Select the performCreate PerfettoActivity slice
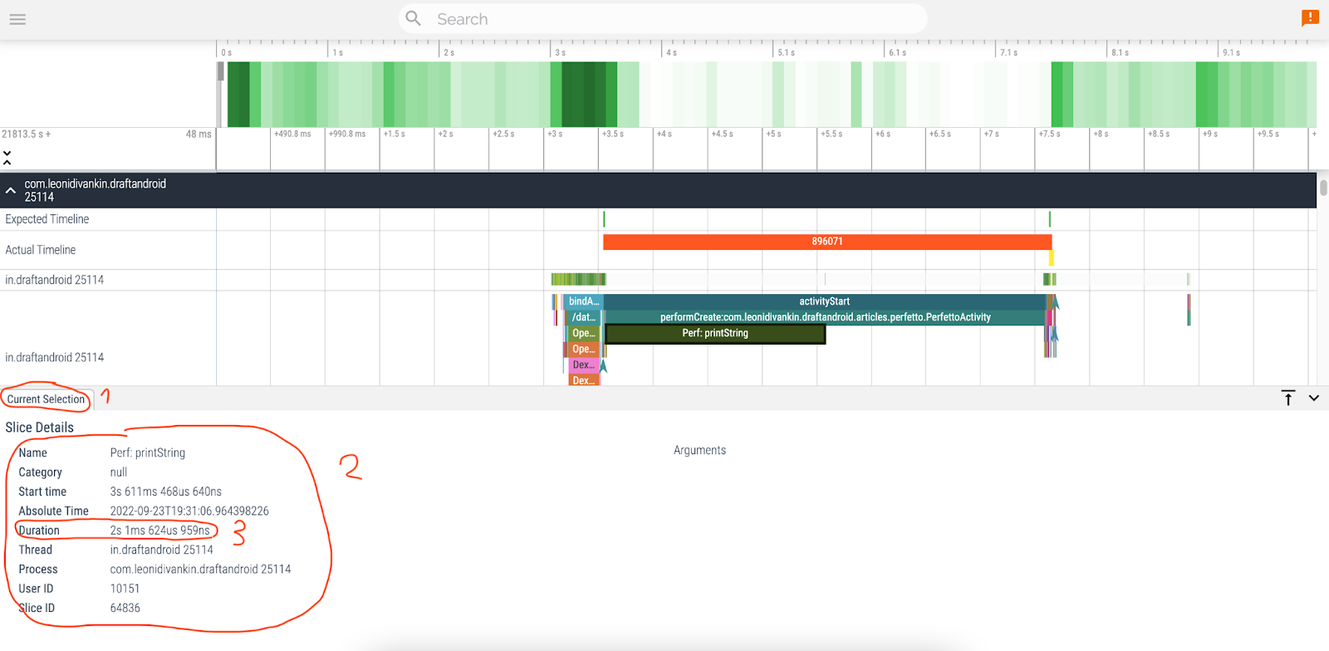The image size is (1329, 651). 825,317
